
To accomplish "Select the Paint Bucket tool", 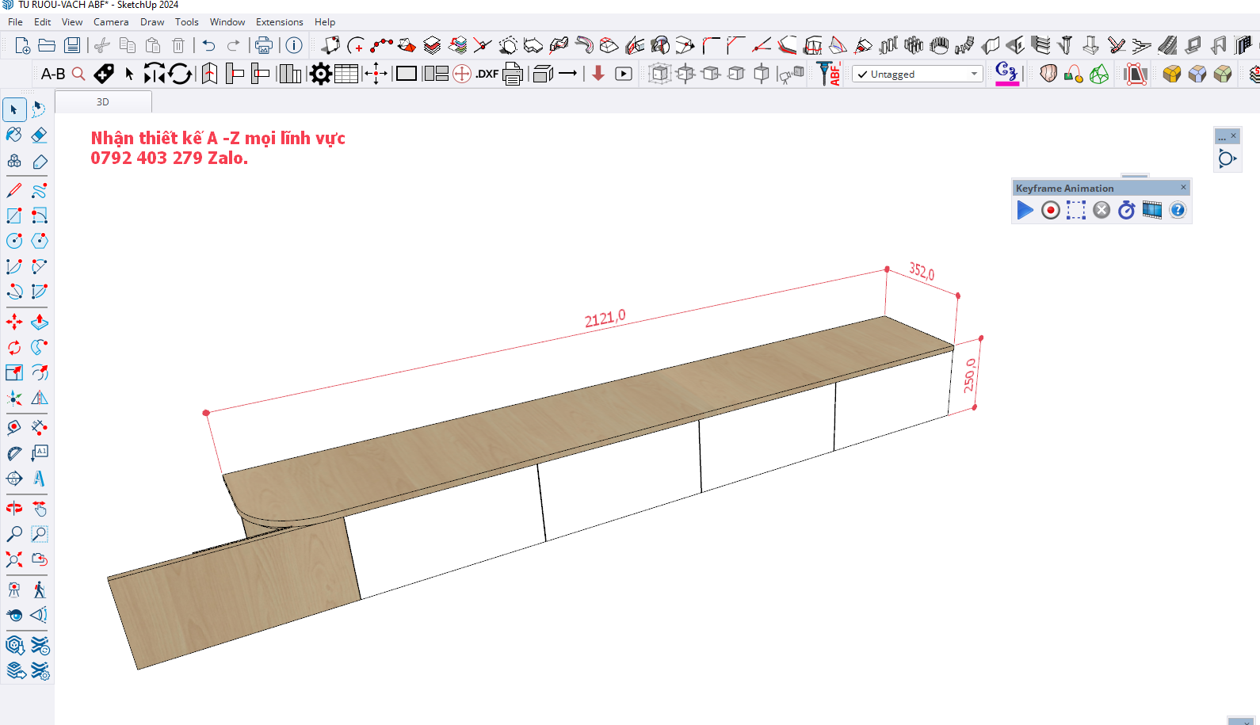I will tap(14, 135).
